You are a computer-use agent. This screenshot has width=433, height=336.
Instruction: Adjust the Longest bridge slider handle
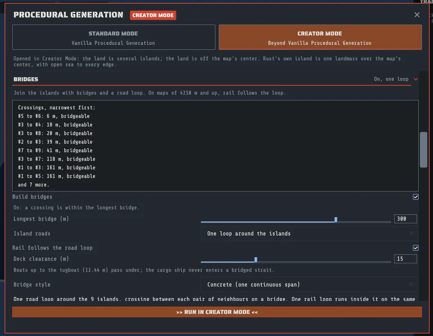coord(336,220)
